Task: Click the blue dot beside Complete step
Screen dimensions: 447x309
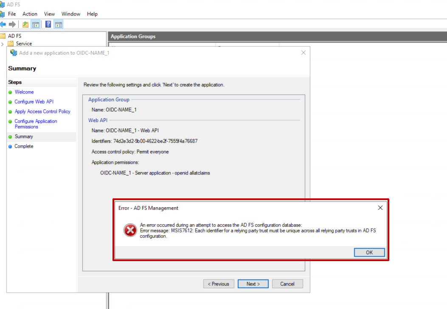Action: [x=10, y=147]
